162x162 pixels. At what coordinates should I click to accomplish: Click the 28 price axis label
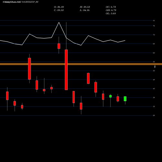(154, 115)
